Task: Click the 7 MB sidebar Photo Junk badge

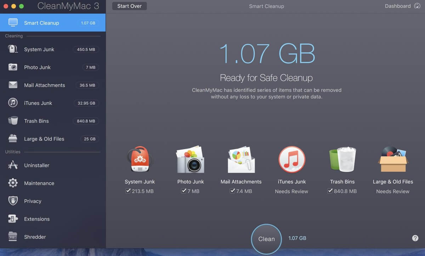Action: [x=90, y=67]
